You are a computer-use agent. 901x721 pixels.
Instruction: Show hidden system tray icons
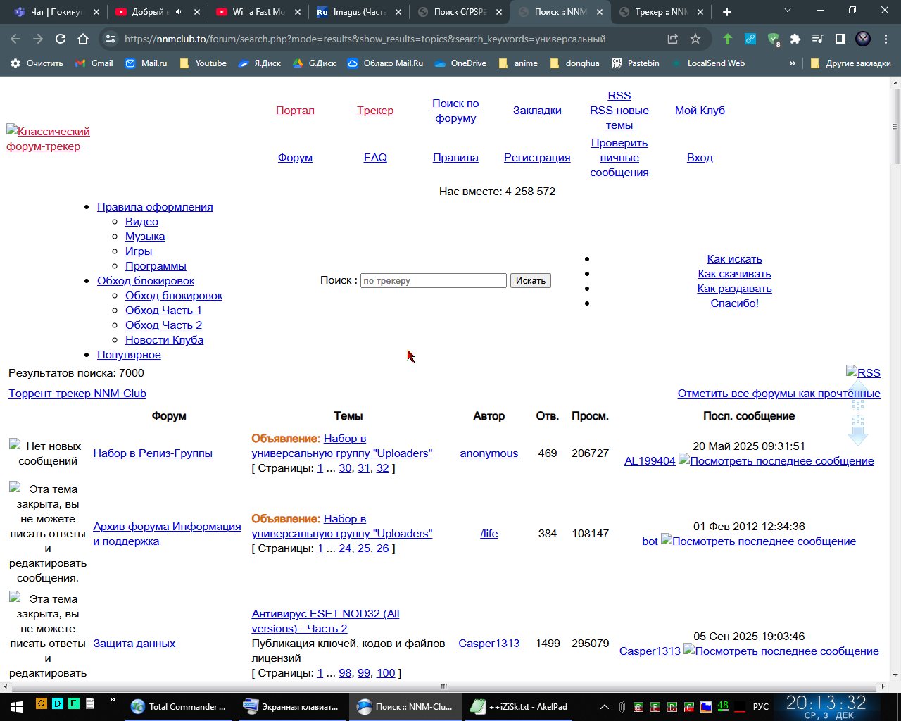click(604, 706)
